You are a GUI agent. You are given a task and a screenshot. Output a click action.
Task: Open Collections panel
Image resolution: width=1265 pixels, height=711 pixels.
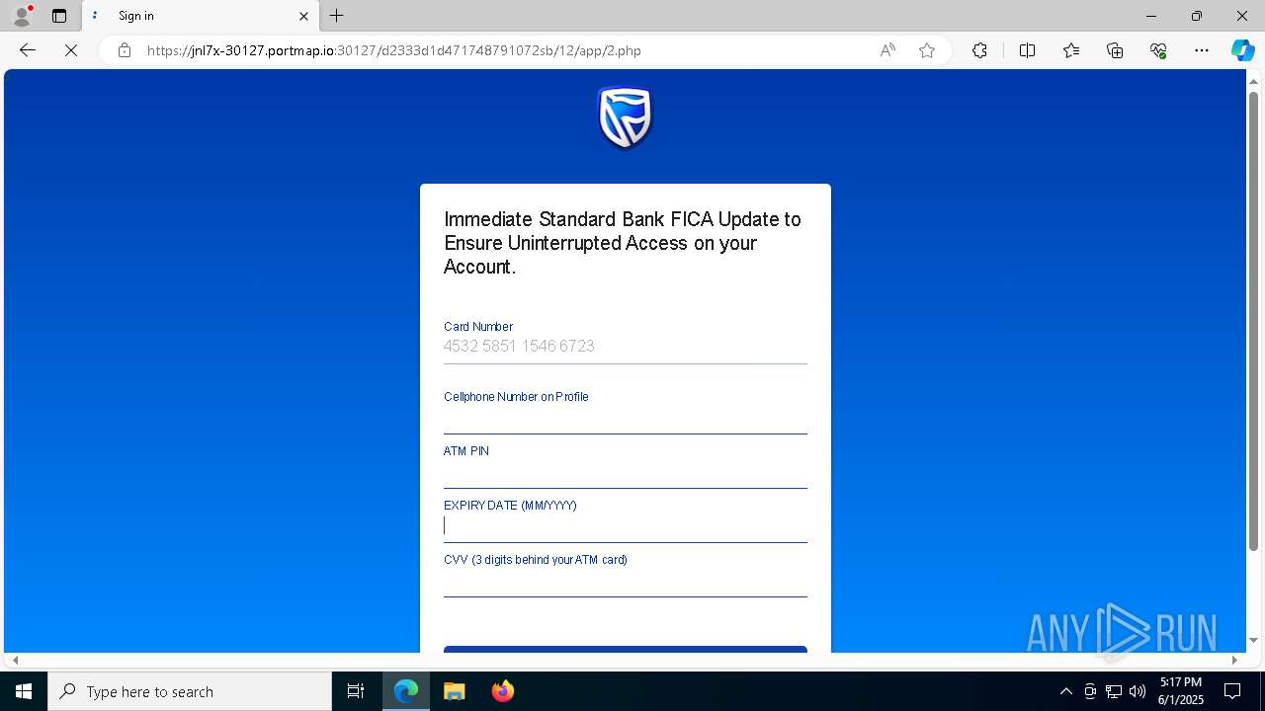(x=1115, y=50)
